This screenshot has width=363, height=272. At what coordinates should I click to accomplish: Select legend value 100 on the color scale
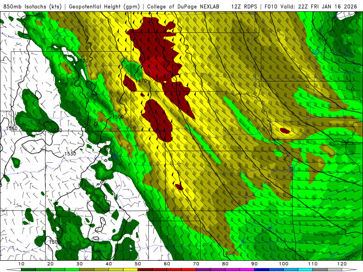284,264
